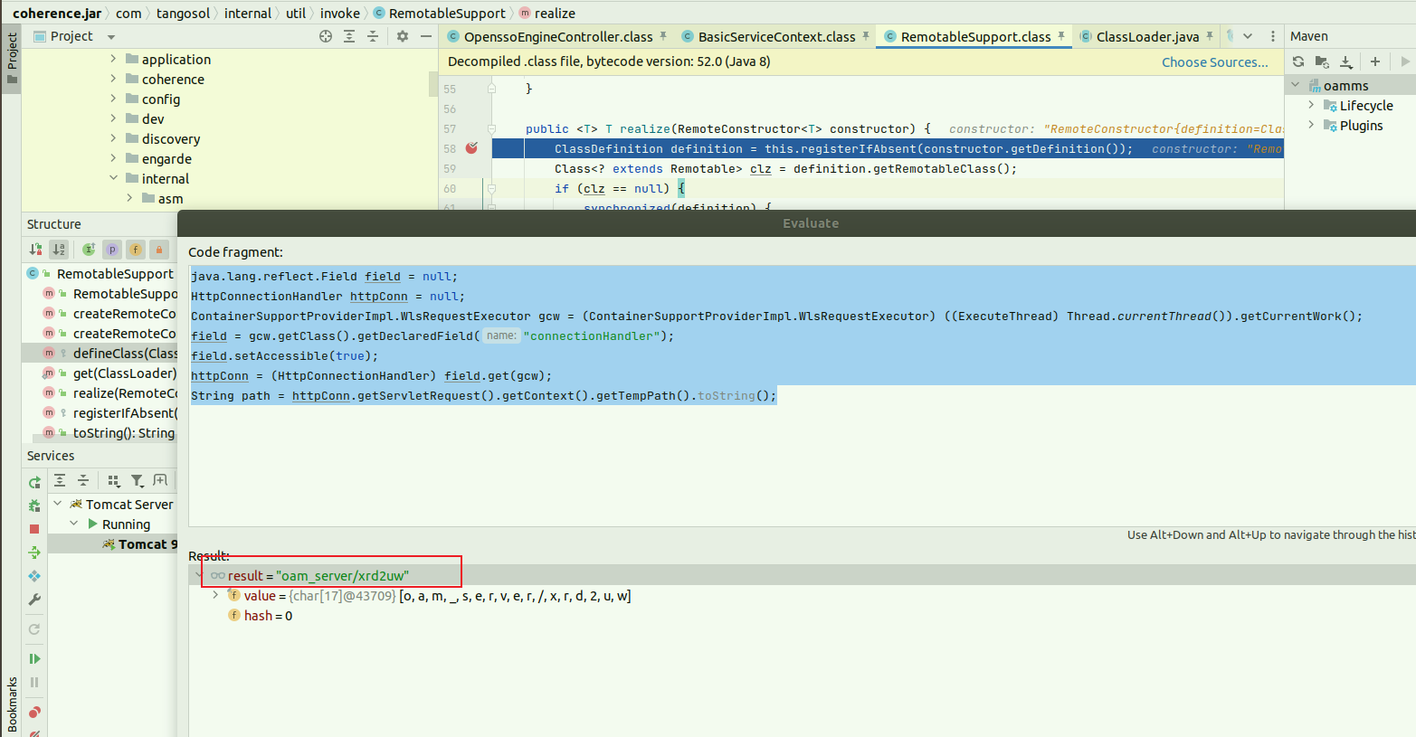Expand the Maven Plugins node
Image resolution: width=1416 pixels, height=737 pixels.
(1311, 125)
